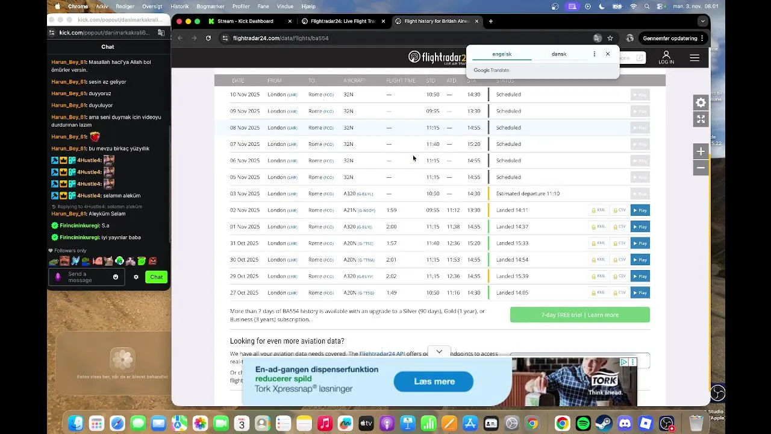Open Music app from the Dock
Image resolution: width=771 pixels, height=434 pixels.
tap(325, 423)
